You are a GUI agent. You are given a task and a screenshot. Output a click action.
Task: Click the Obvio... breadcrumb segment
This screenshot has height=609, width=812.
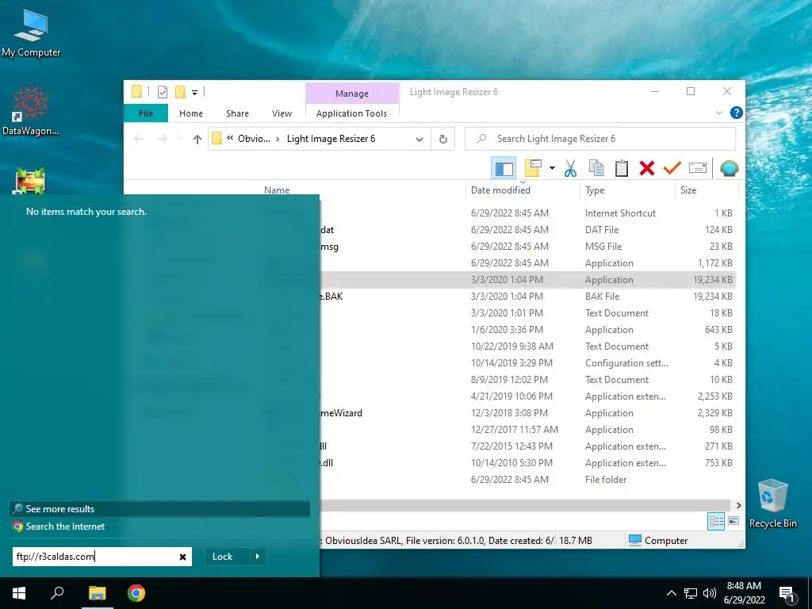pyautogui.click(x=254, y=138)
